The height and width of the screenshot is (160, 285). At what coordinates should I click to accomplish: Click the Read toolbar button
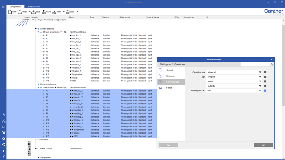point(46,12)
